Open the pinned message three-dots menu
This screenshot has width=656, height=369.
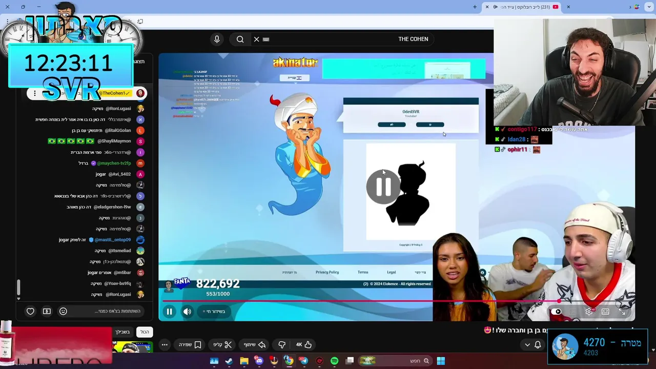tap(35, 93)
